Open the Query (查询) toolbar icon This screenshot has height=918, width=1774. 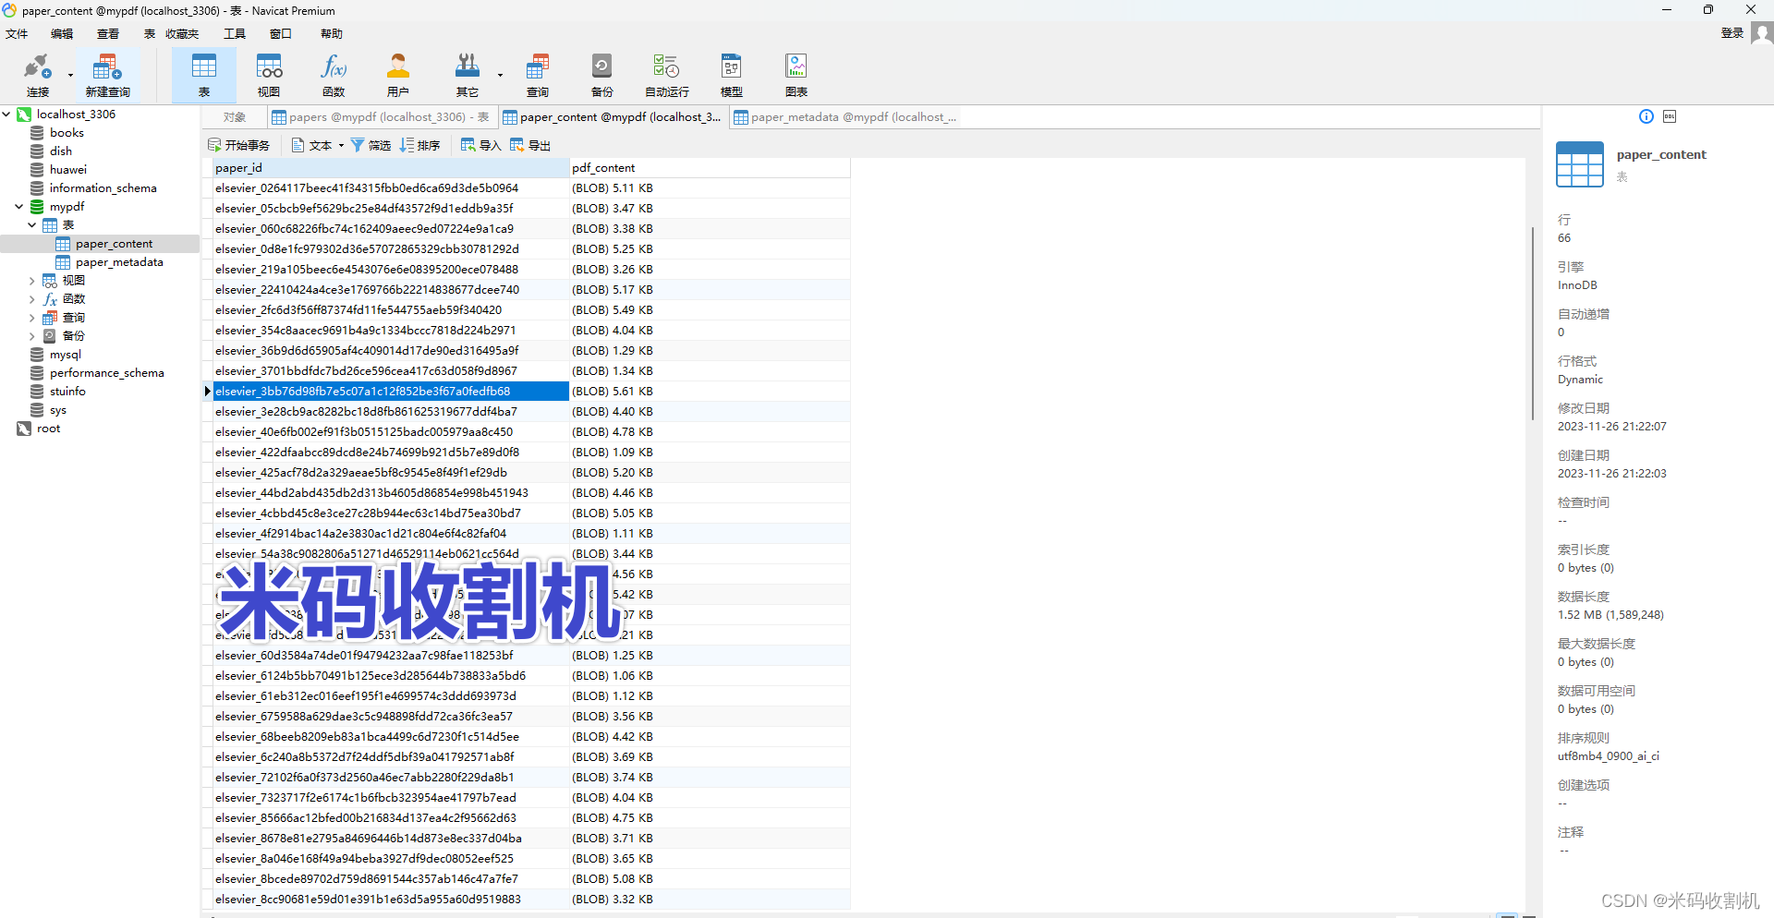tap(538, 75)
